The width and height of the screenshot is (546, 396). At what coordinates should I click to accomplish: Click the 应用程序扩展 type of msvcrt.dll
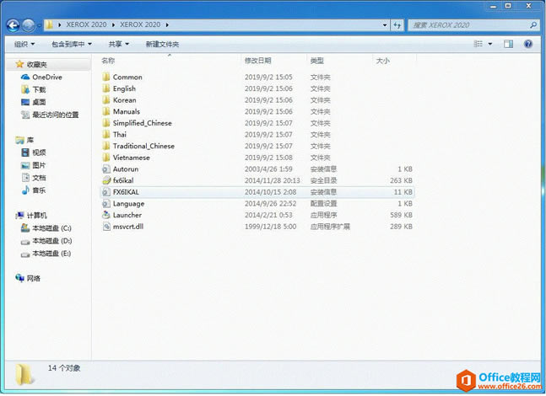click(330, 227)
